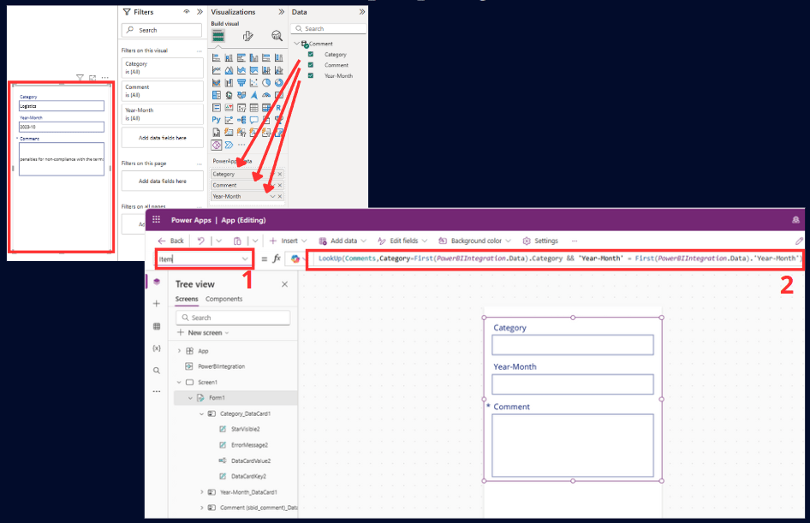Open the Power Apps waffle app launcher
This screenshot has height=523, width=810.
[x=156, y=219]
